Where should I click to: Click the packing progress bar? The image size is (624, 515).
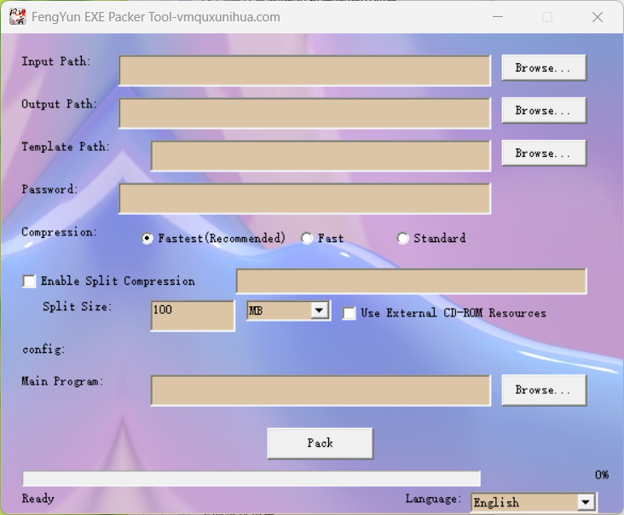click(251, 478)
